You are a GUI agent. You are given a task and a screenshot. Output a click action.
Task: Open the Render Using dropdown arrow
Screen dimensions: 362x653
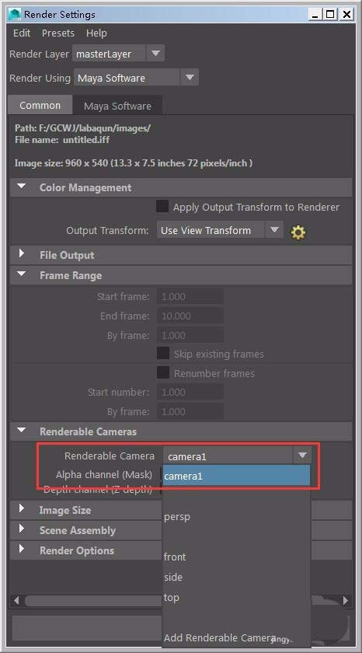pos(190,78)
